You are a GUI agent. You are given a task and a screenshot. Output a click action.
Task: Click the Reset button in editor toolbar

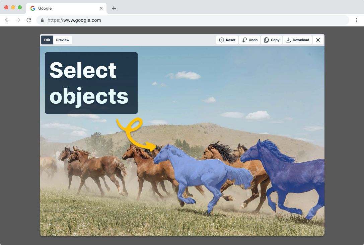click(x=227, y=40)
